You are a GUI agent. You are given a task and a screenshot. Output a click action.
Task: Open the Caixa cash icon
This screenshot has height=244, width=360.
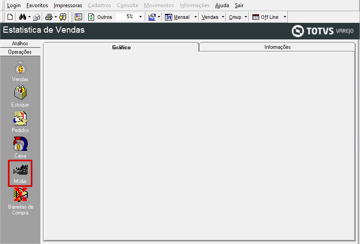(x=21, y=144)
